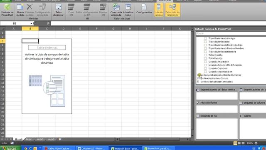Open Configuración de medida
Image resolution: width=266 pixels, height=150 pixels.
[42, 10]
